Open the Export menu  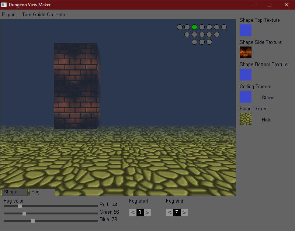point(8,14)
